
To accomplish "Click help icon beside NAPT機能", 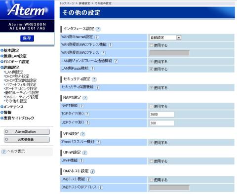I will tap(81, 106).
